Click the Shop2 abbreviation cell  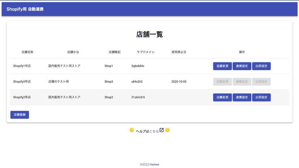click(109, 97)
